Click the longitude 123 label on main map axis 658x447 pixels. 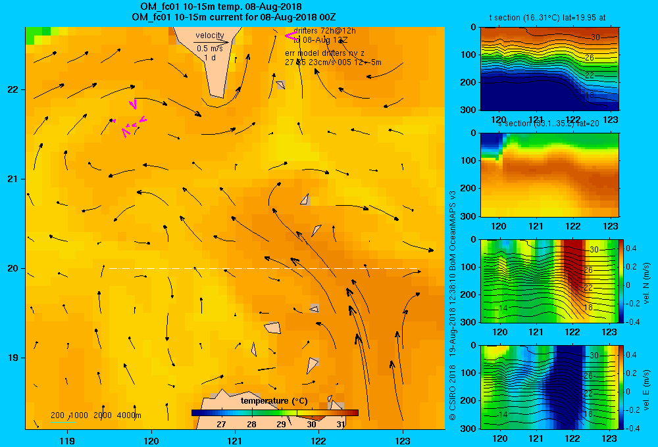coord(403,440)
